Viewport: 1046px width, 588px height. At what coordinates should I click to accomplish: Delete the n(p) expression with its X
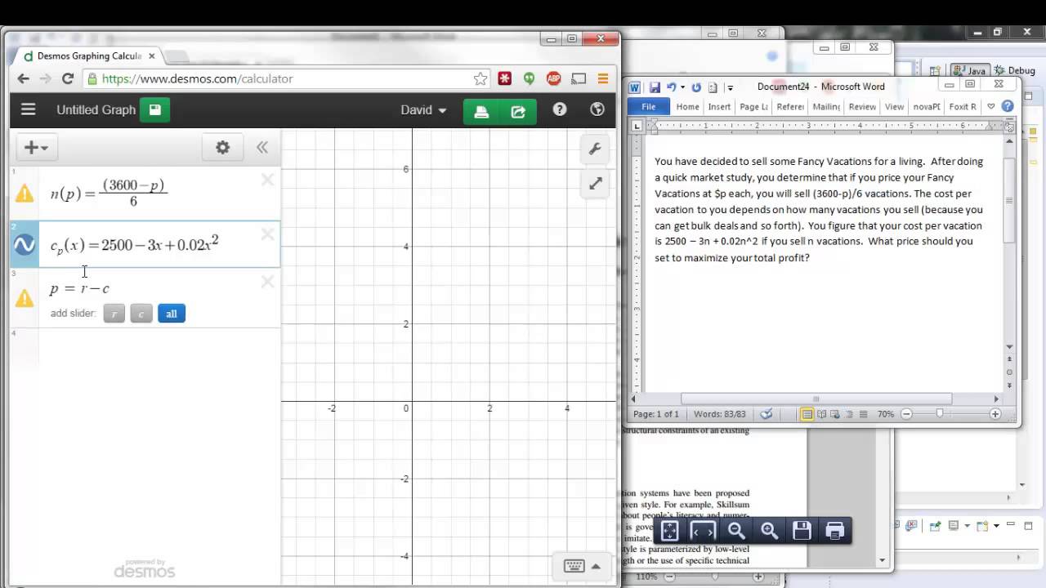click(x=267, y=180)
